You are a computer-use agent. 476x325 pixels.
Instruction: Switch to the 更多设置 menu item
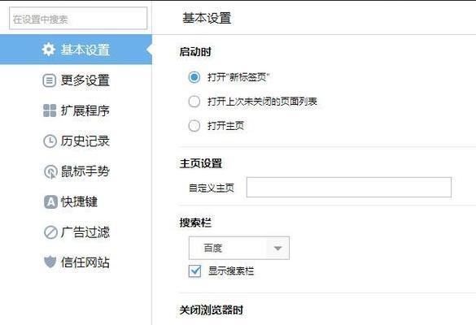(76, 80)
